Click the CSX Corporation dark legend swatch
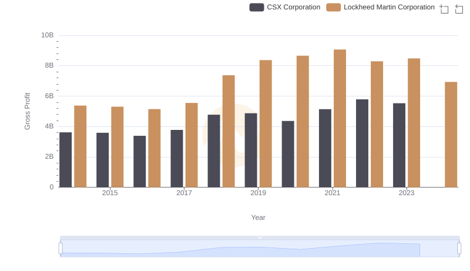470x271 pixels. pos(257,7)
